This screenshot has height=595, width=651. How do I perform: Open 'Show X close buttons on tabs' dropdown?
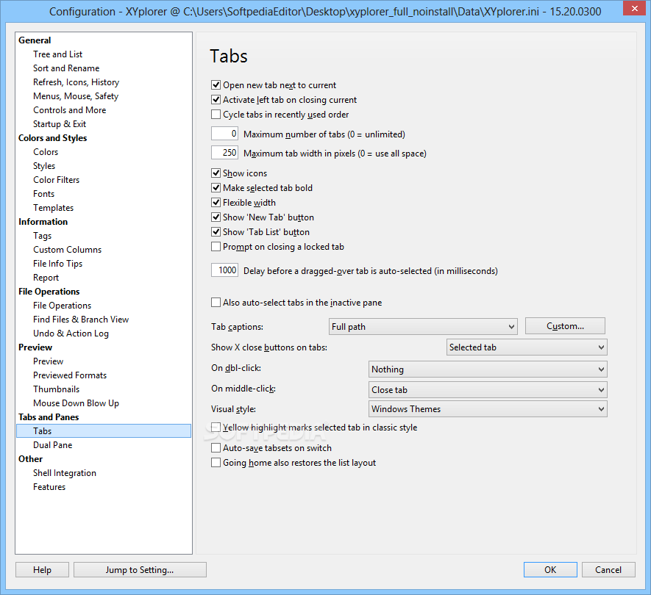coord(527,347)
